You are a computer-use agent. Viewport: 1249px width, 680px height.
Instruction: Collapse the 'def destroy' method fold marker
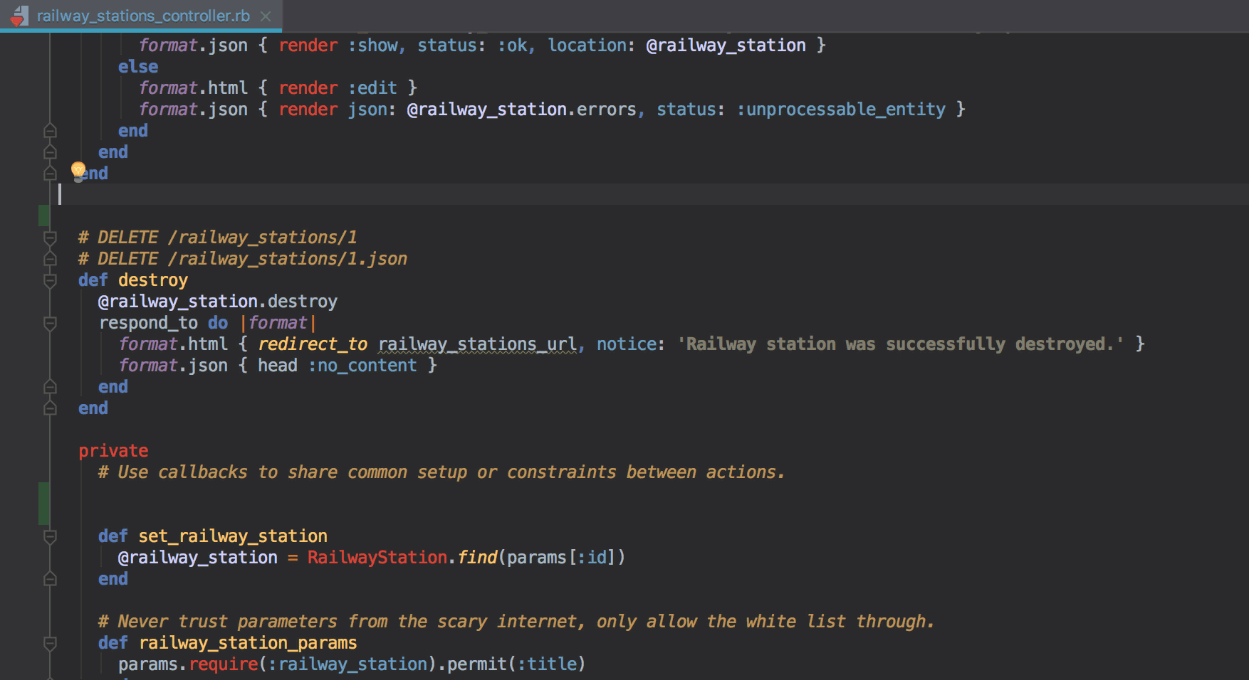click(50, 280)
